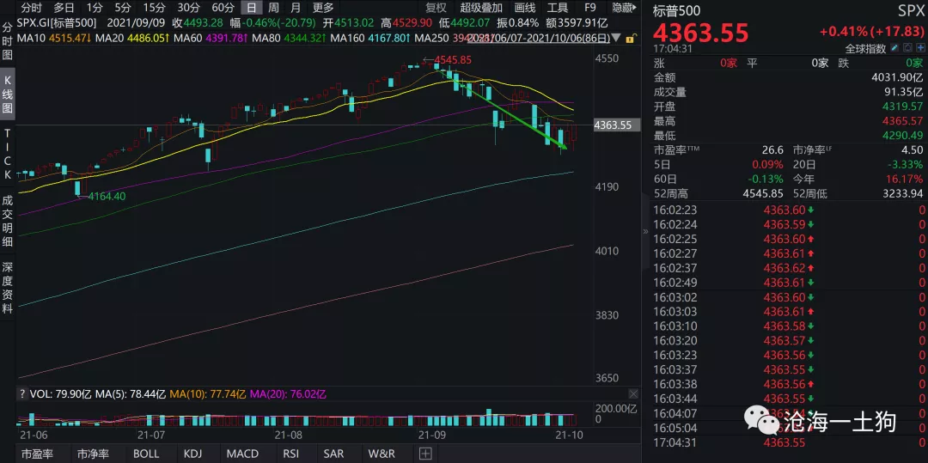This screenshot has height=463, width=928.
Task: Select the 多日 multi-day tab
Action: pyautogui.click(x=64, y=8)
